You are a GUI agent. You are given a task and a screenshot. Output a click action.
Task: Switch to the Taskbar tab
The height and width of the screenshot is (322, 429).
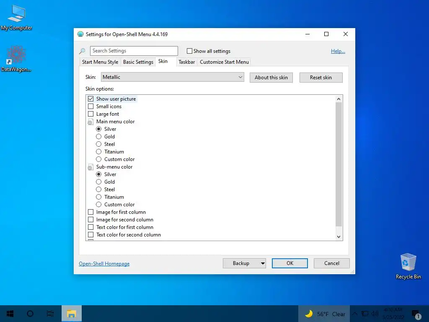click(186, 62)
